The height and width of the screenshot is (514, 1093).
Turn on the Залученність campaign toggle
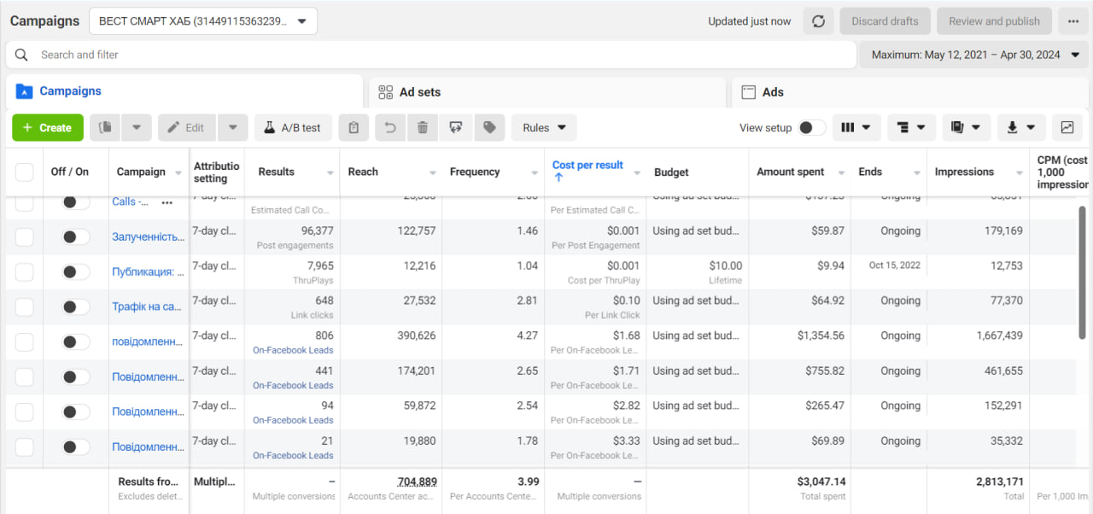click(75, 237)
